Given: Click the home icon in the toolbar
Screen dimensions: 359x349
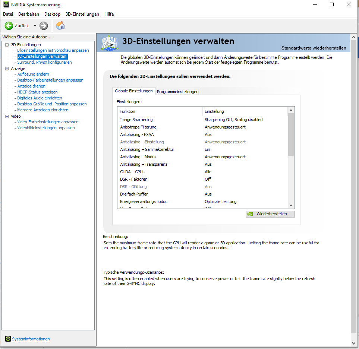Looking at the screenshot, I should coord(60,26).
